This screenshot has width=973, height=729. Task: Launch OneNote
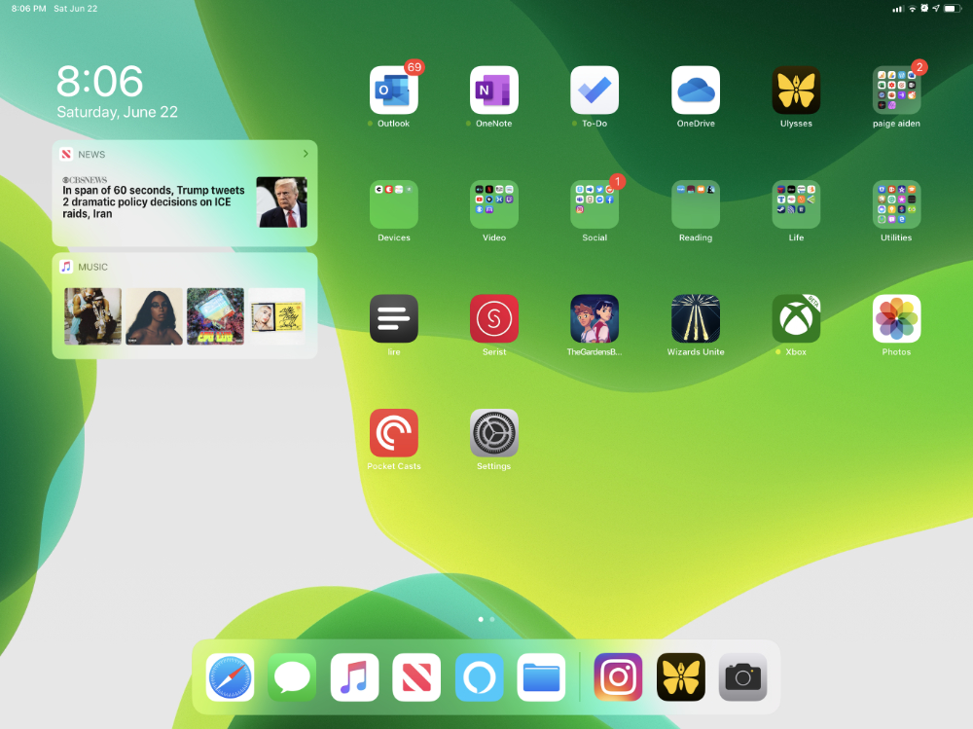[x=494, y=91]
